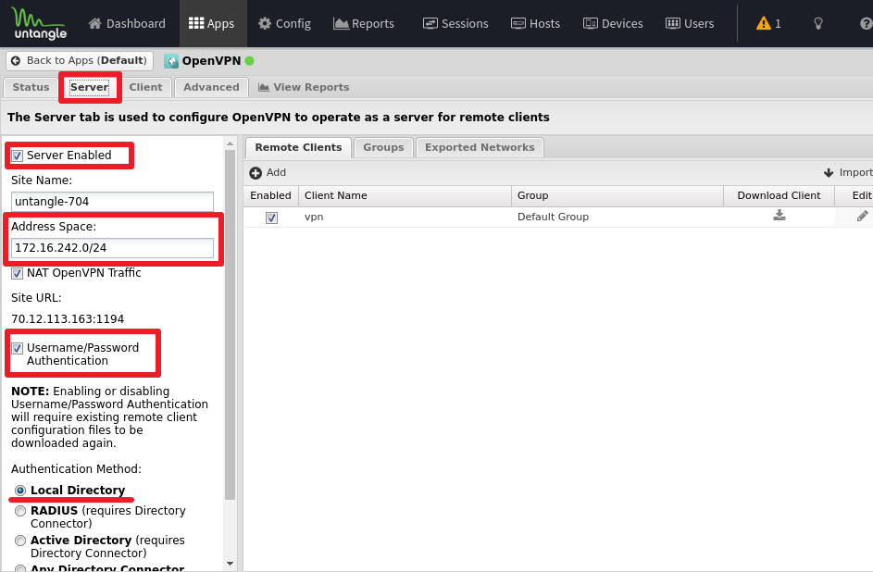Click the Default Group cell
This screenshot has width=873, height=572.
(617, 217)
